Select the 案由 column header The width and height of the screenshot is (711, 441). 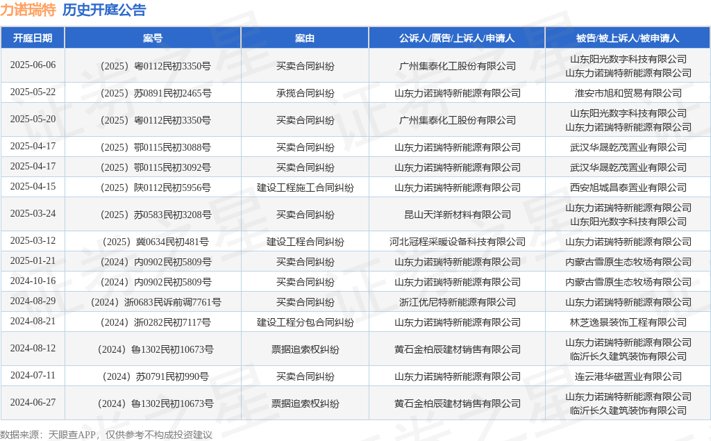tap(305, 38)
